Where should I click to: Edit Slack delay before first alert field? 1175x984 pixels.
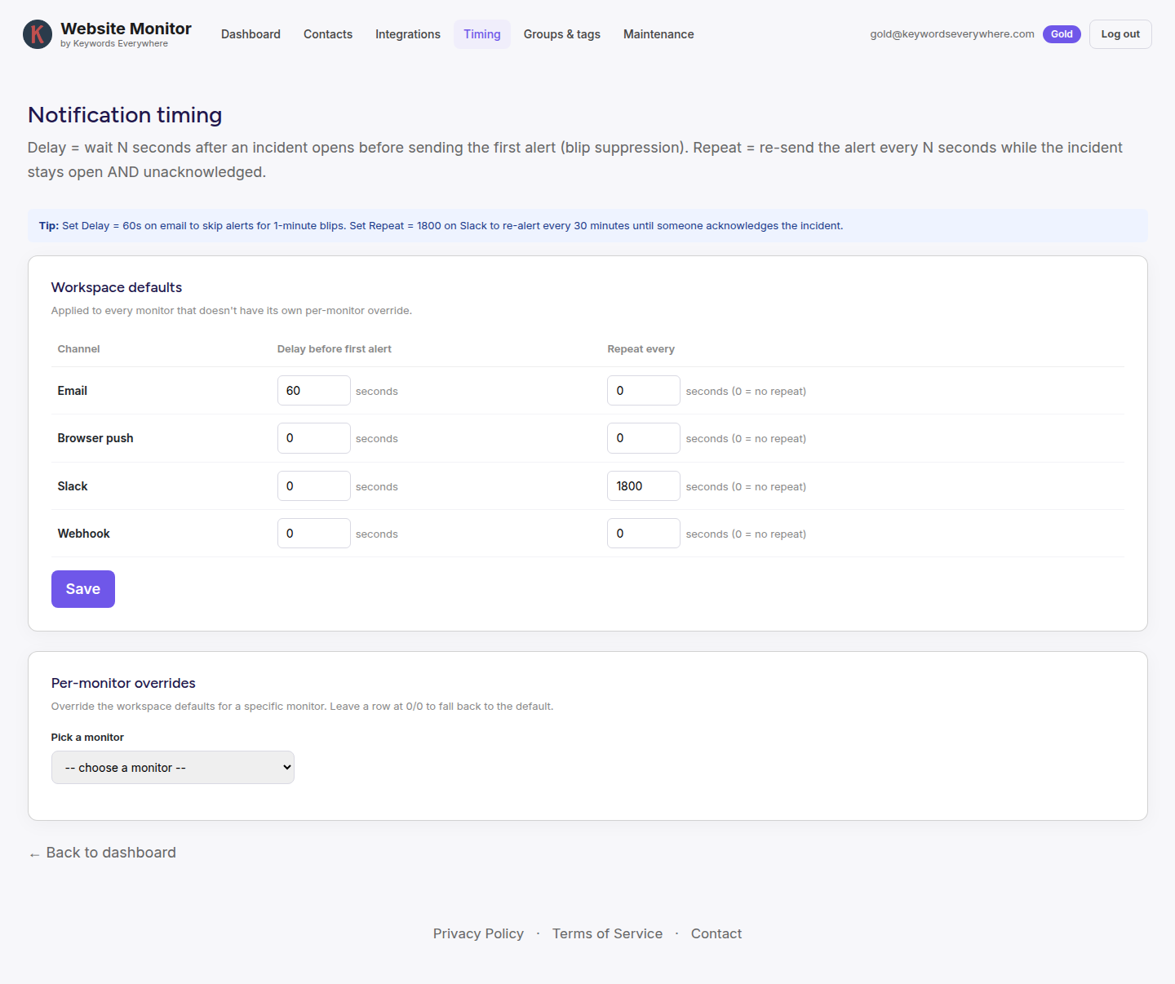click(314, 486)
